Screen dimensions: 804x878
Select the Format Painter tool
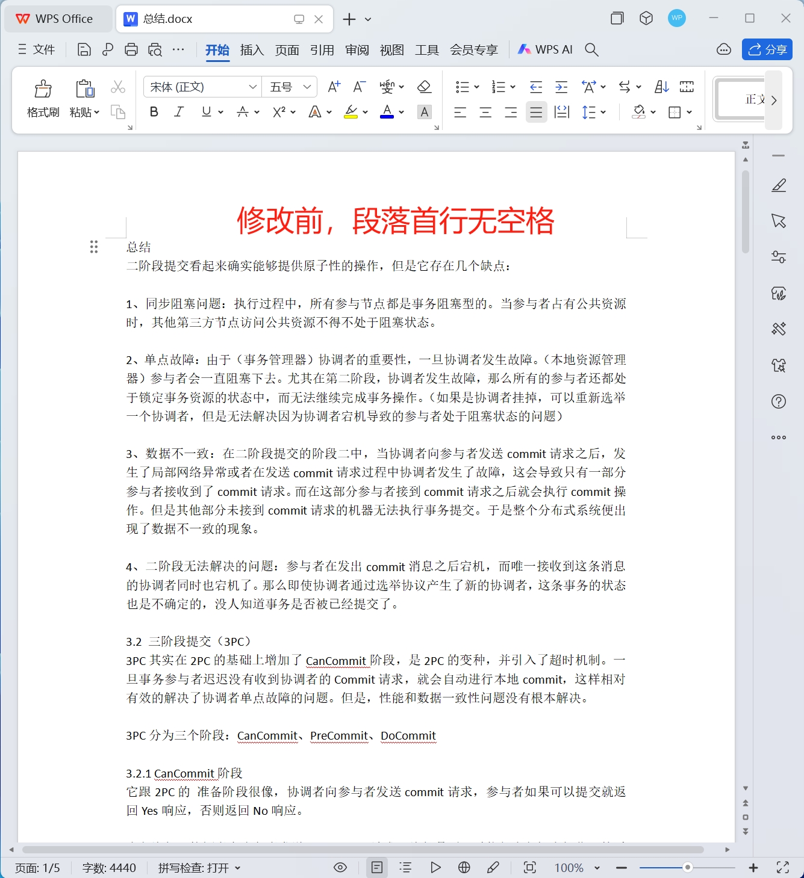click(x=42, y=96)
